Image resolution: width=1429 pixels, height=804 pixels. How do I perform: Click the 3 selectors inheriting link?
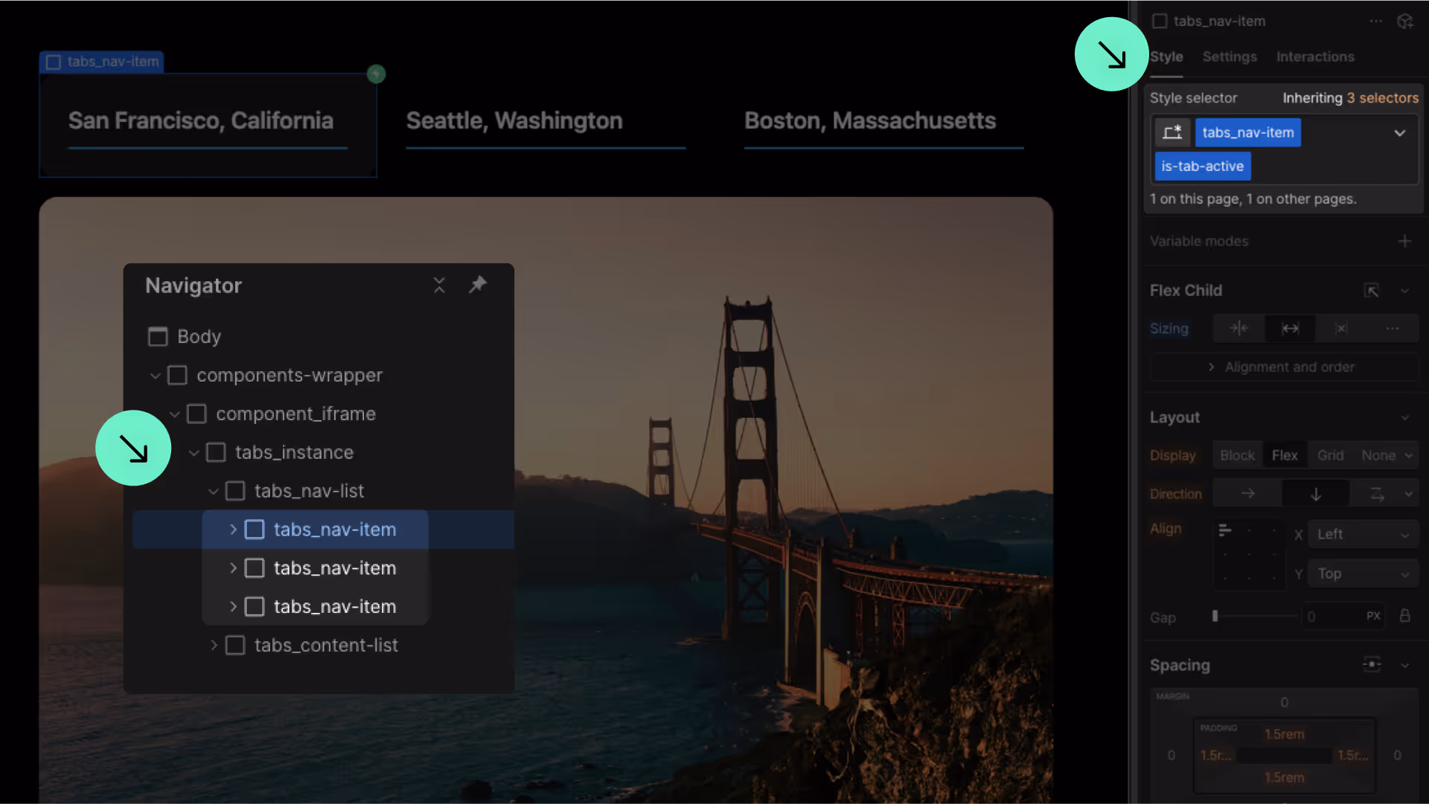[x=1382, y=98]
